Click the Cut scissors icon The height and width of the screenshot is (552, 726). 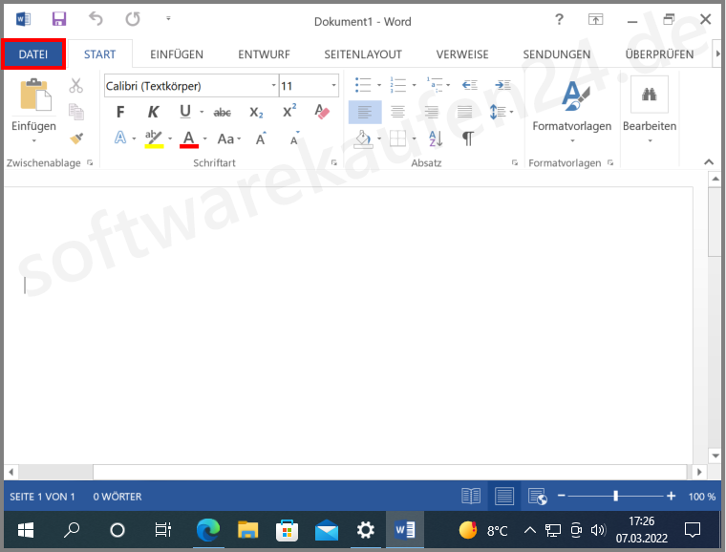coord(75,86)
